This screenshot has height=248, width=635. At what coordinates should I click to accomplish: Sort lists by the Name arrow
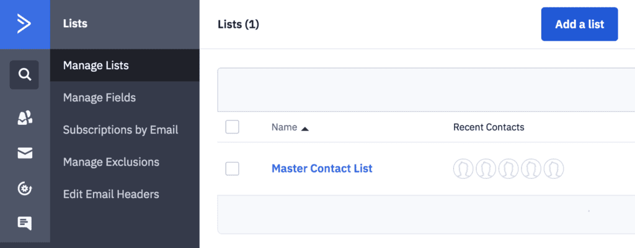coord(305,128)
